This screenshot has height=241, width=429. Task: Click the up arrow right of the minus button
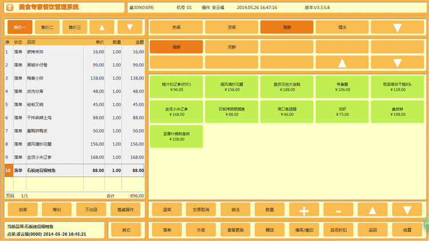click(372, 210)
